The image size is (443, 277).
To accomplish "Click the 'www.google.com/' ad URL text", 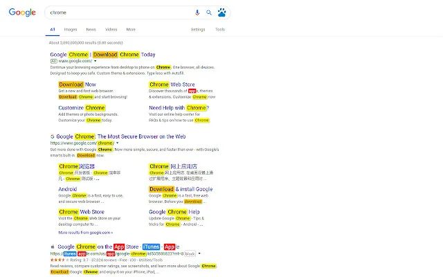I will pyautogui.click(x=75, y=61).
